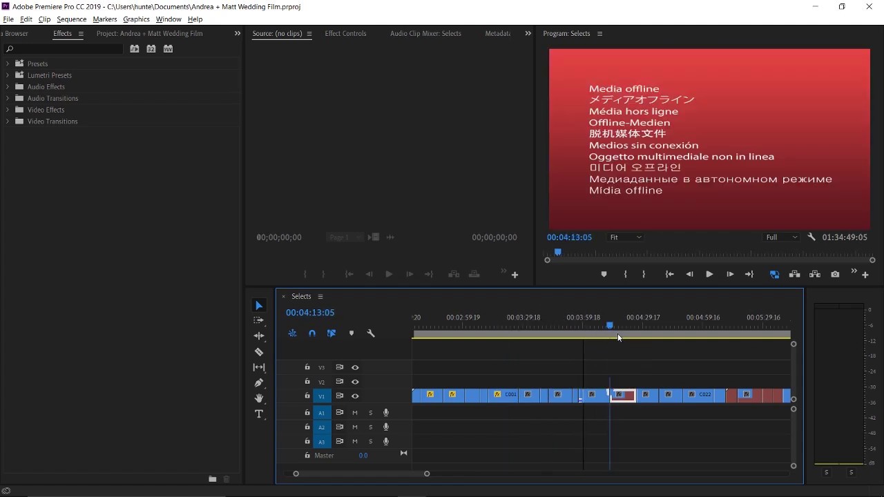Select the Razor tool
The image size is (884, 497).
(x=259, y=352)
